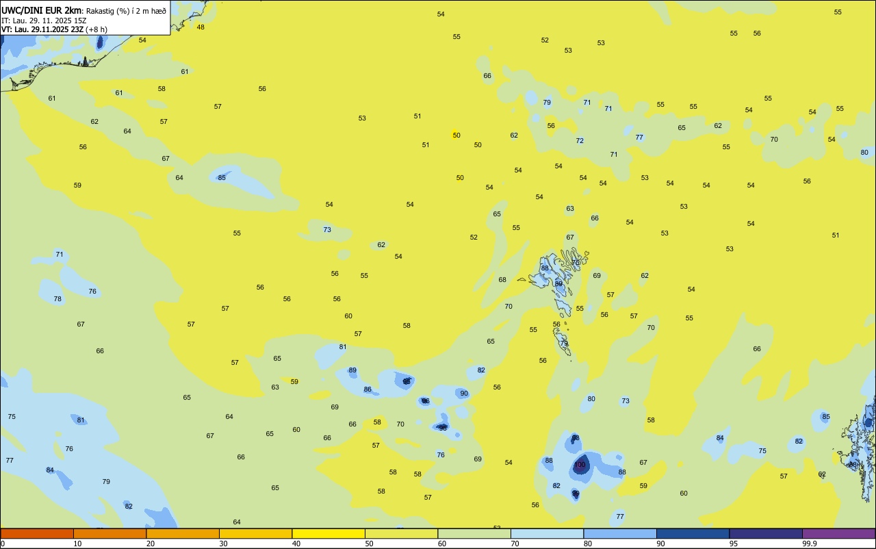Click the medium blue 80–90 legend swatch
Viewport: 876px width, 549px height.
(x=620, y=533)
